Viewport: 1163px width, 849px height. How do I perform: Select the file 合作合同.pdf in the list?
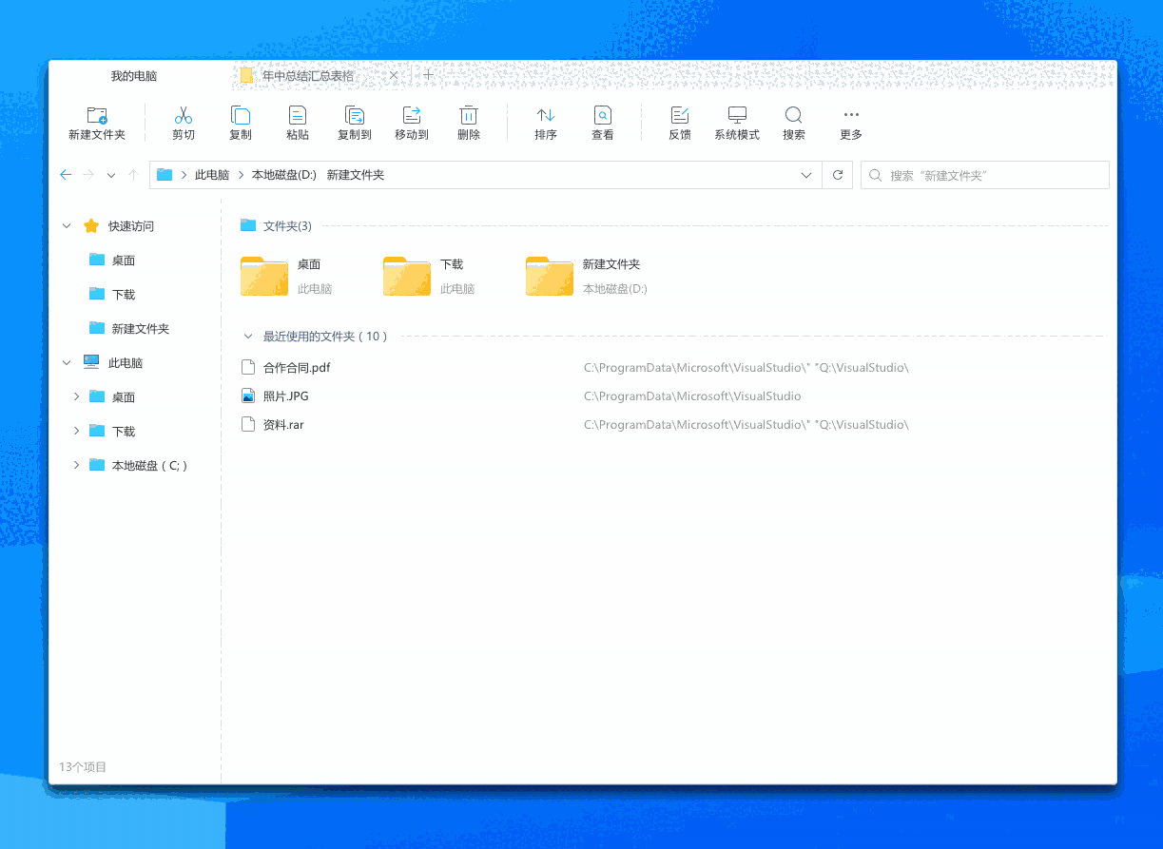pyautogui.click(x=297, y=368)
